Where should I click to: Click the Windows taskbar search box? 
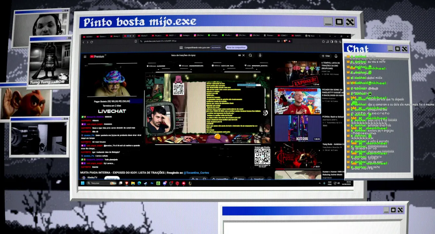click(101, 183)
